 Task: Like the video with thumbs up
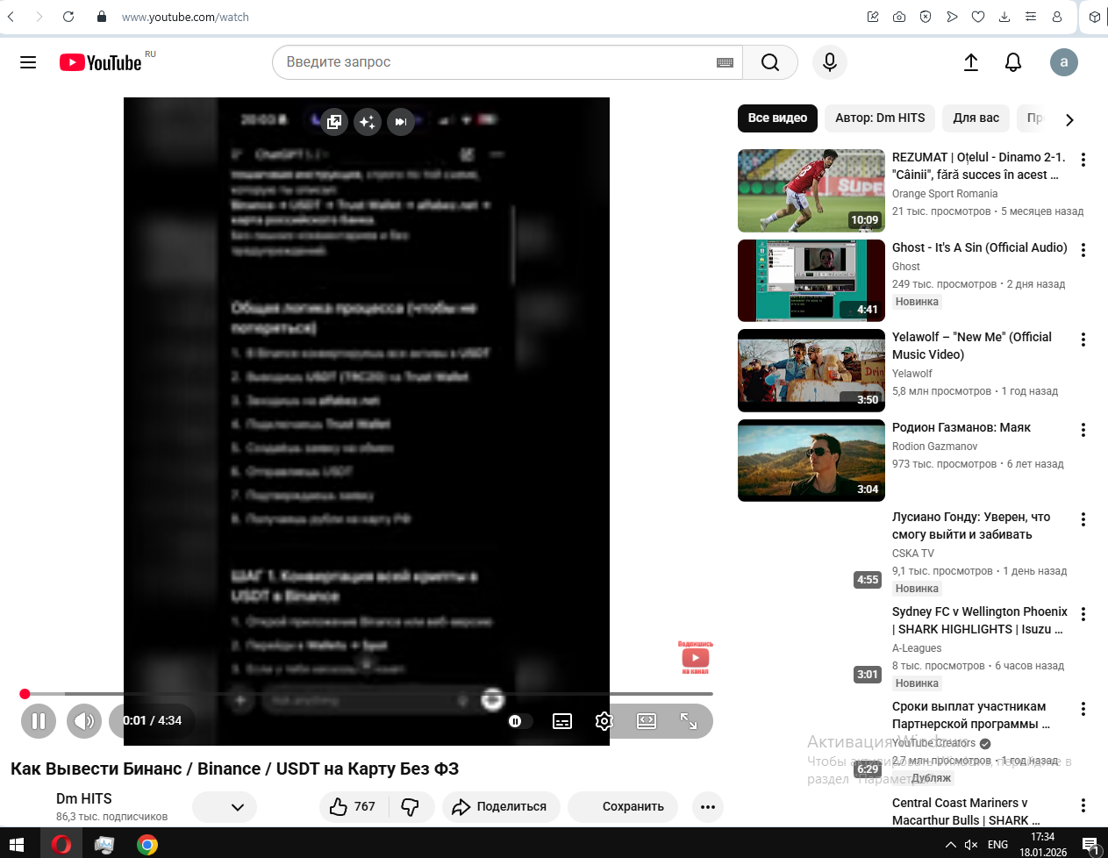352,807
